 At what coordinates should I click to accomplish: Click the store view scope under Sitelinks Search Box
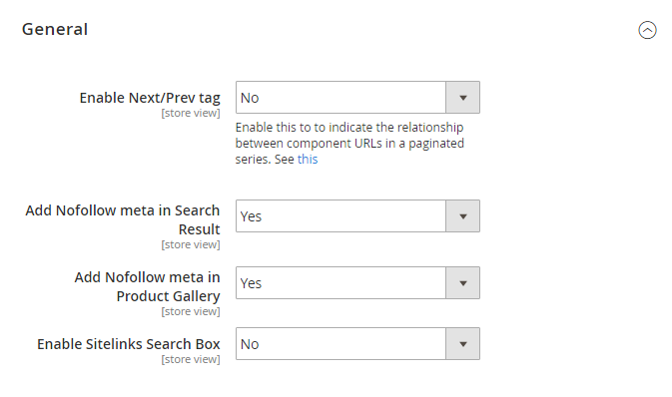point(191,359)
